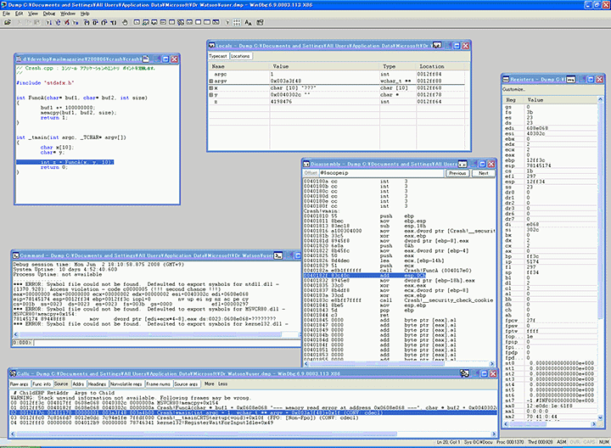Click the Options toolbar icon

[260, 23]
